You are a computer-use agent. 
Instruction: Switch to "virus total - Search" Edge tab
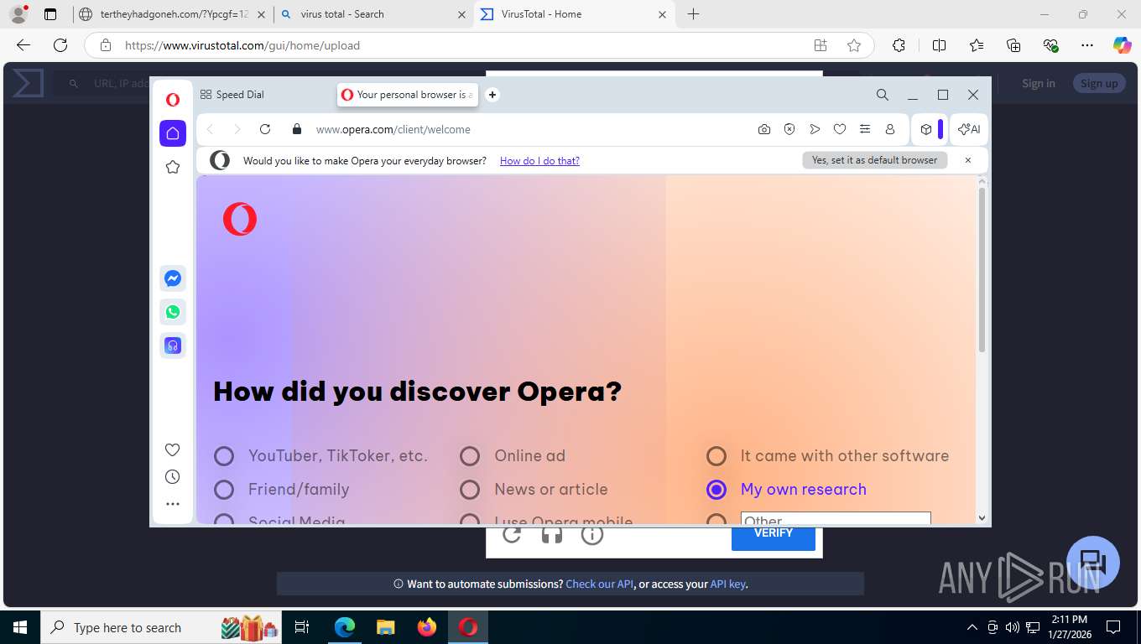[373, 14]
